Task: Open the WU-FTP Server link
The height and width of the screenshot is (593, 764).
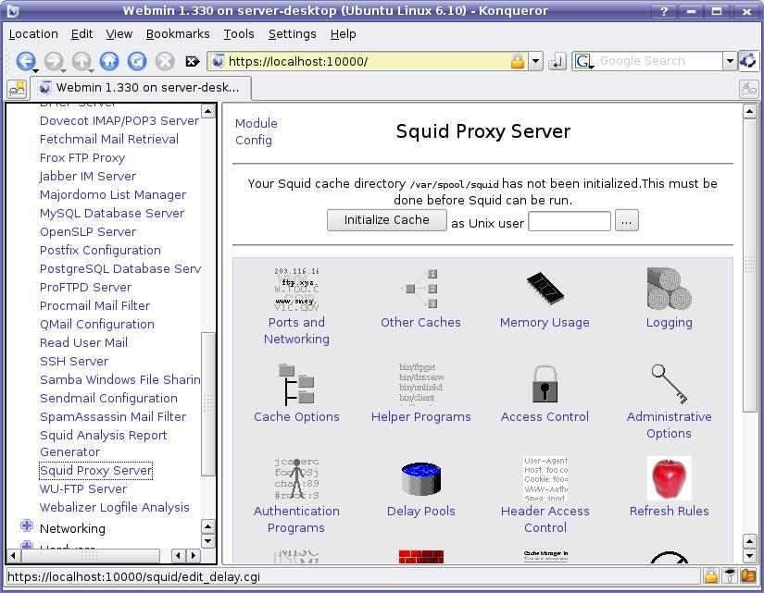Action: pos(83,488)
